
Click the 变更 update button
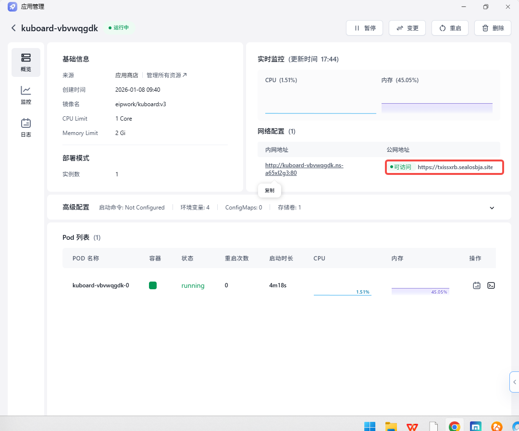[407, 28]
